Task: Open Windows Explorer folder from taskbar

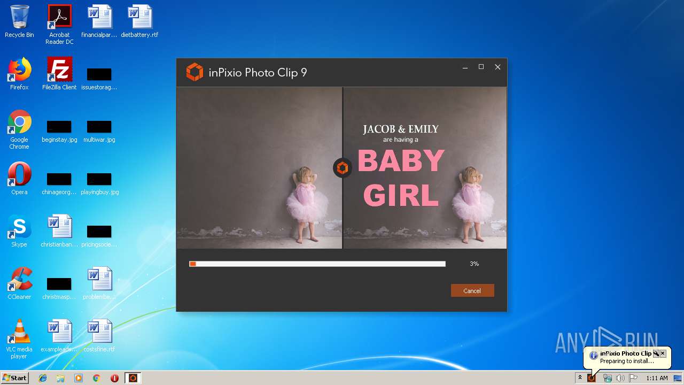Action: pyautogui.click(x=60, y=378)
